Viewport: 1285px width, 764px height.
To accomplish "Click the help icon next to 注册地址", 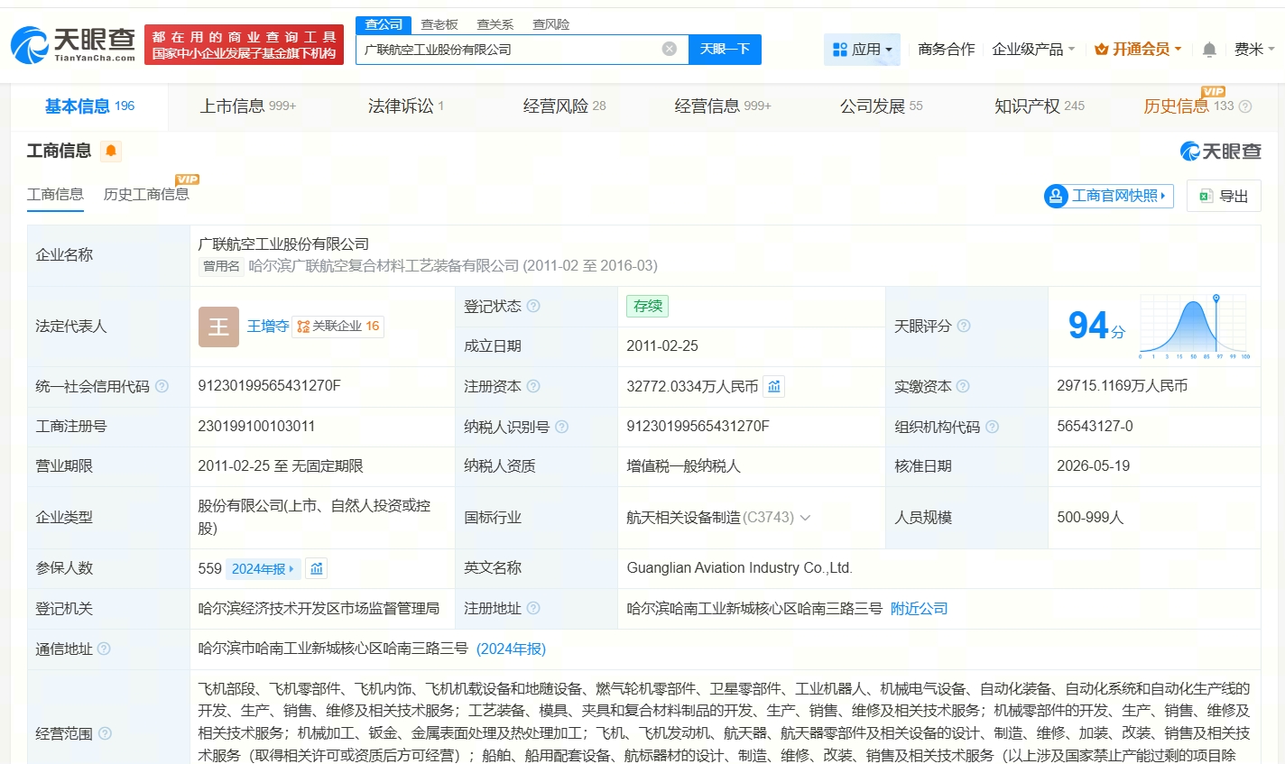I will pyautogui.click(x=533, y=608).
